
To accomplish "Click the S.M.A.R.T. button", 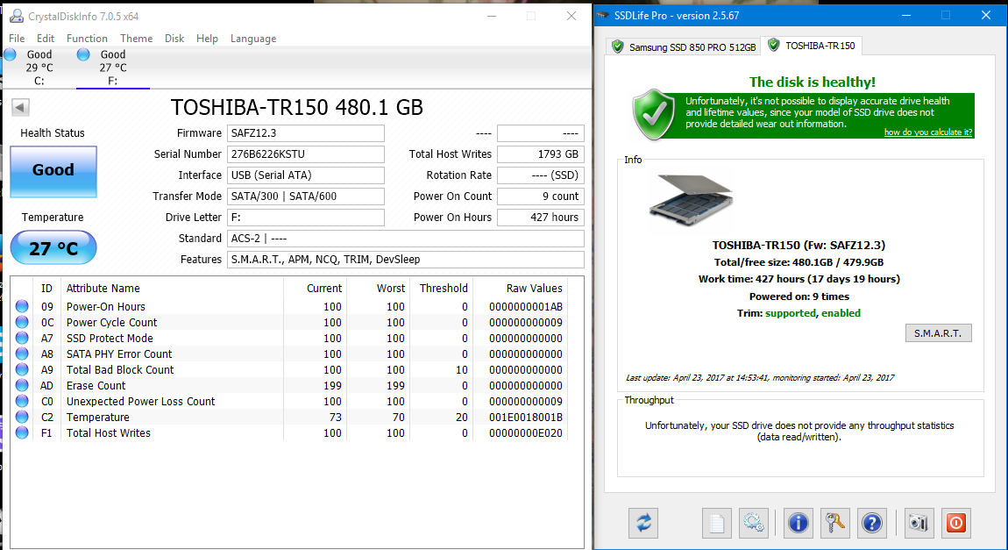I will 938,333.
